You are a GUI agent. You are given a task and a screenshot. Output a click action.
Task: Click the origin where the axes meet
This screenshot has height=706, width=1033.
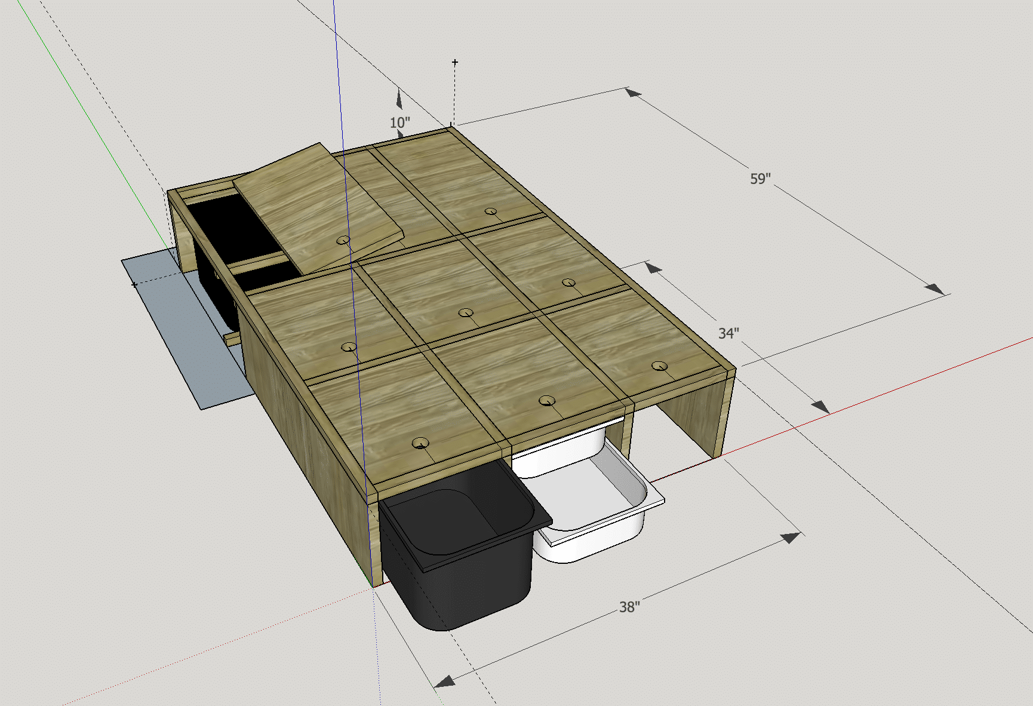373,588
